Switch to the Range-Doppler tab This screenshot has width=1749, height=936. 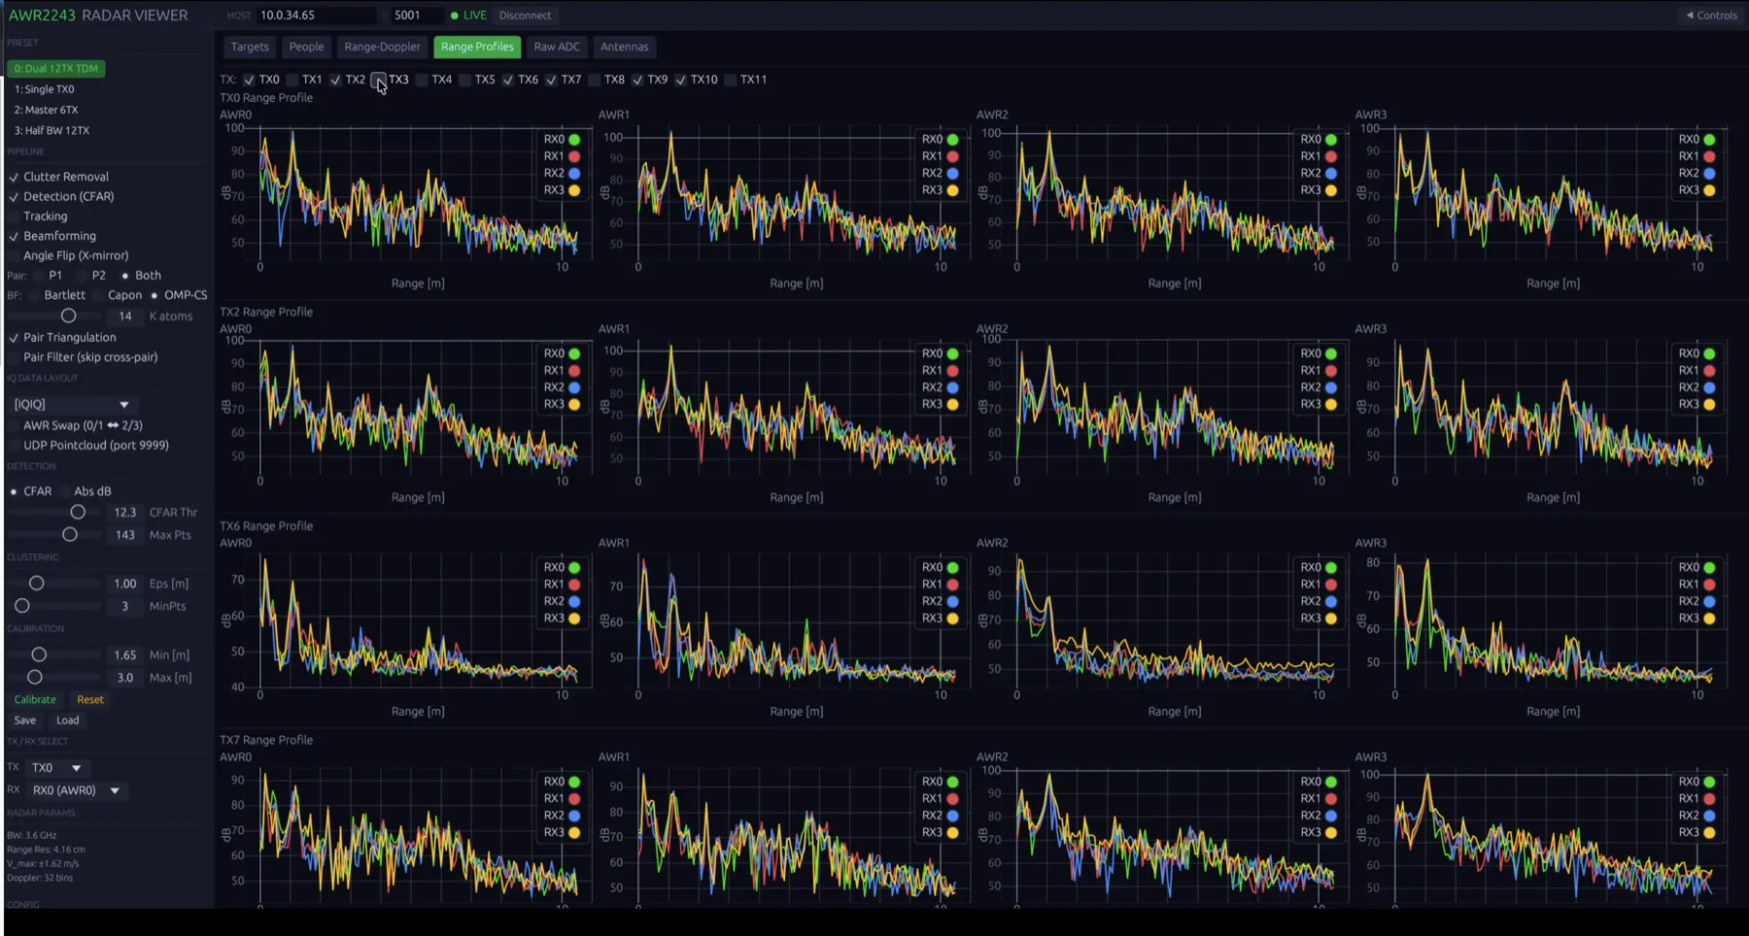pos(383,47)
